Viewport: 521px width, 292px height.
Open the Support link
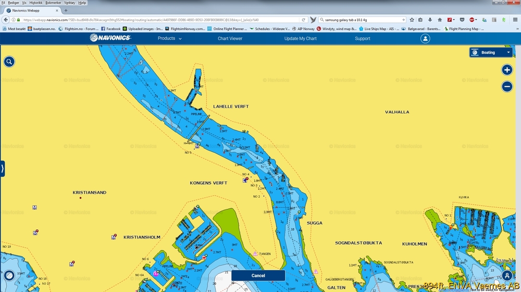tap(363, 38)
